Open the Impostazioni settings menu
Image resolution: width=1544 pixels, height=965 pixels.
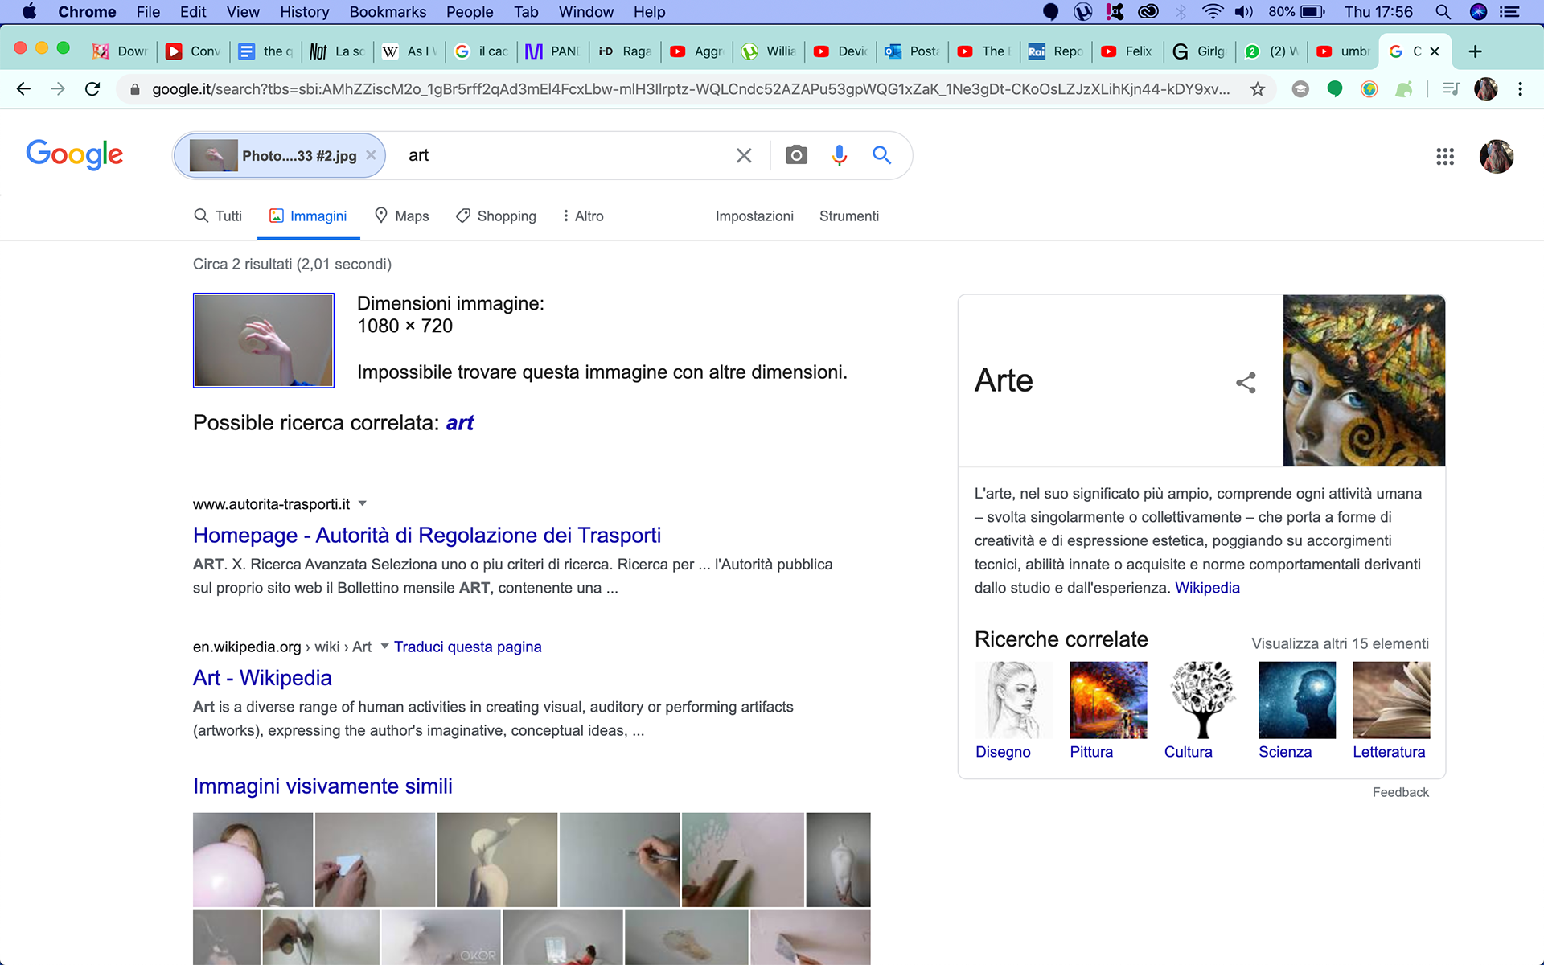click(x=754, y=216)
